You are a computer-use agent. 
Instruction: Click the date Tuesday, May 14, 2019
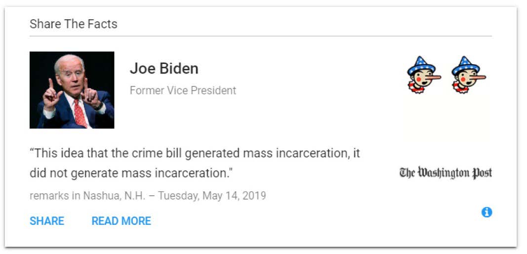(213, 196)
